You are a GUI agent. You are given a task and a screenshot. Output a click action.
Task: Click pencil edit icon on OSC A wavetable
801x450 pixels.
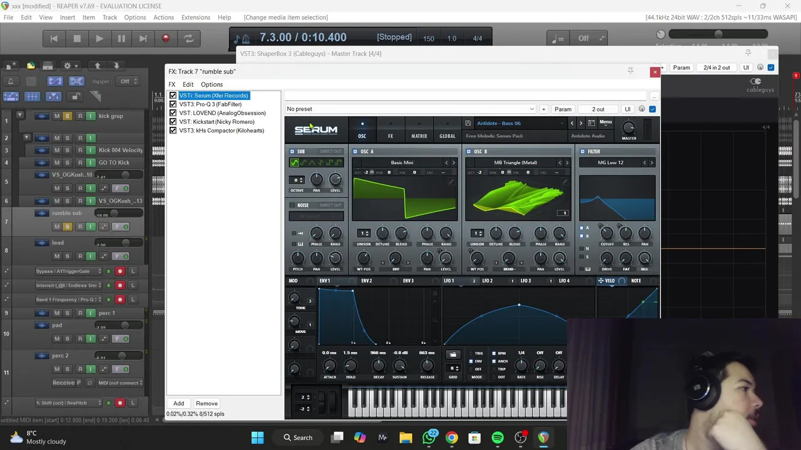tap(451, 182)
